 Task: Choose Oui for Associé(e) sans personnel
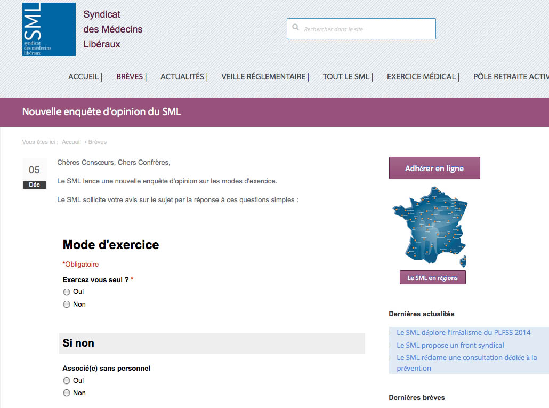click(x=67, y=381)
